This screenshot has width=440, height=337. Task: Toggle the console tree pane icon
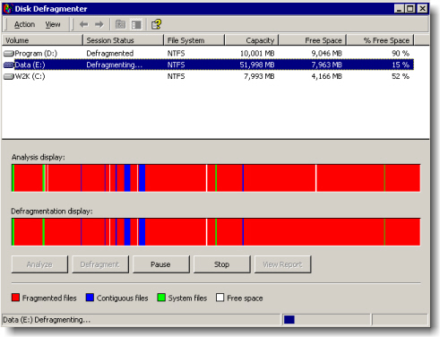(x=136, y=24)
